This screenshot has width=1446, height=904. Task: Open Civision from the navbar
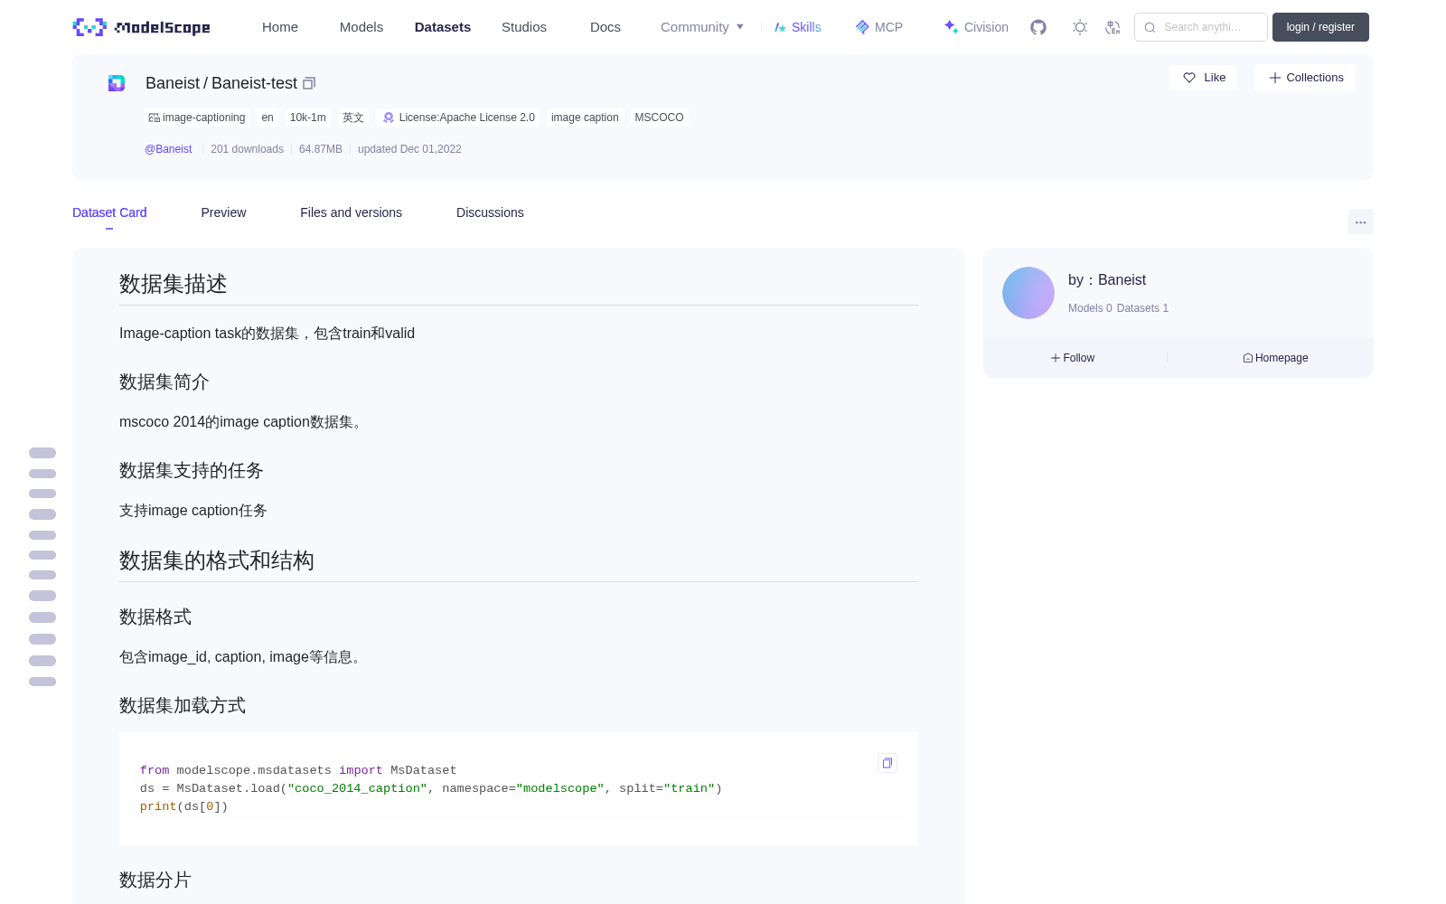[976, 27]
